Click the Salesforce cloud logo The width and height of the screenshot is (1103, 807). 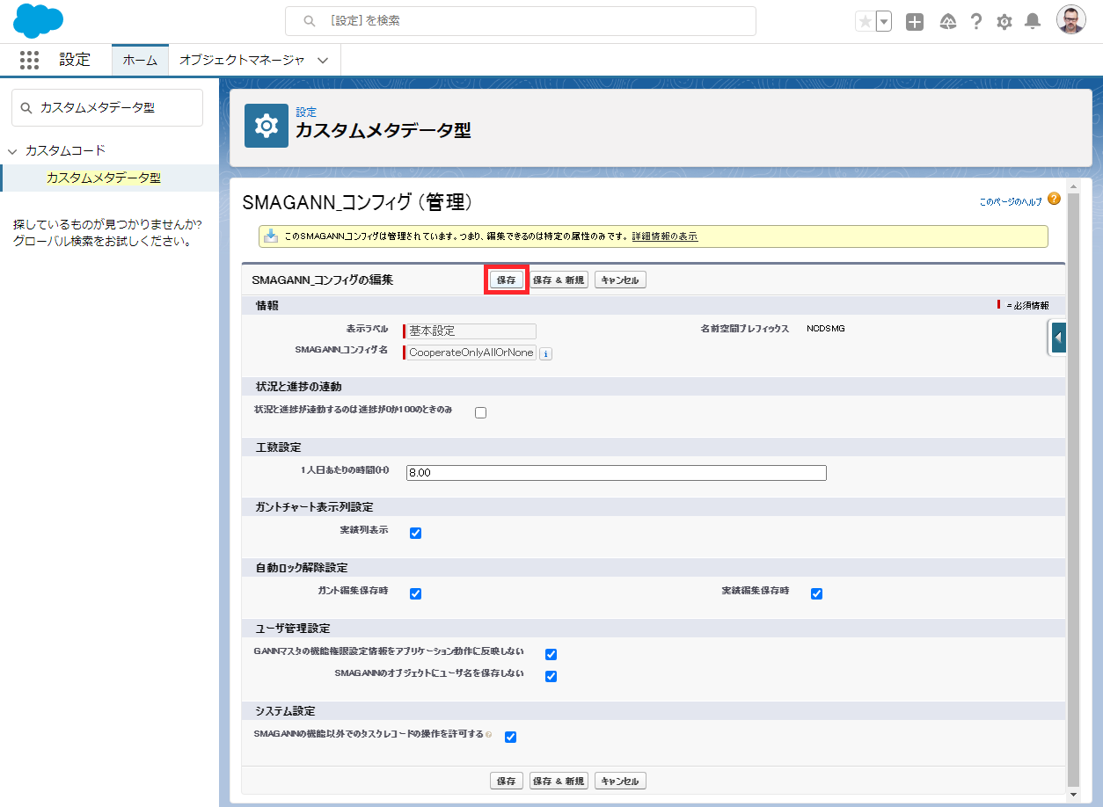click(x=38, y=21)
